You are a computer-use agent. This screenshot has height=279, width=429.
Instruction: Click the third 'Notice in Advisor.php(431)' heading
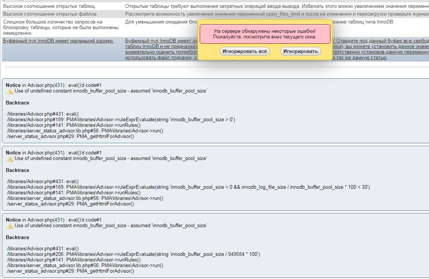coord(54,220)
